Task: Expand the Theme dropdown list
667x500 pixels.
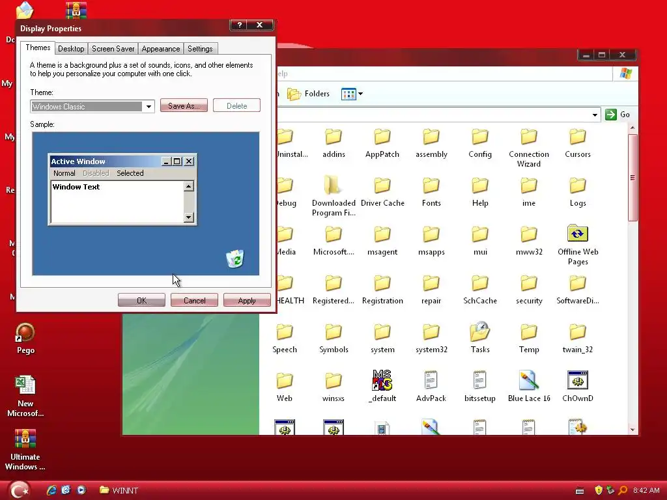Action: point(149,106)
